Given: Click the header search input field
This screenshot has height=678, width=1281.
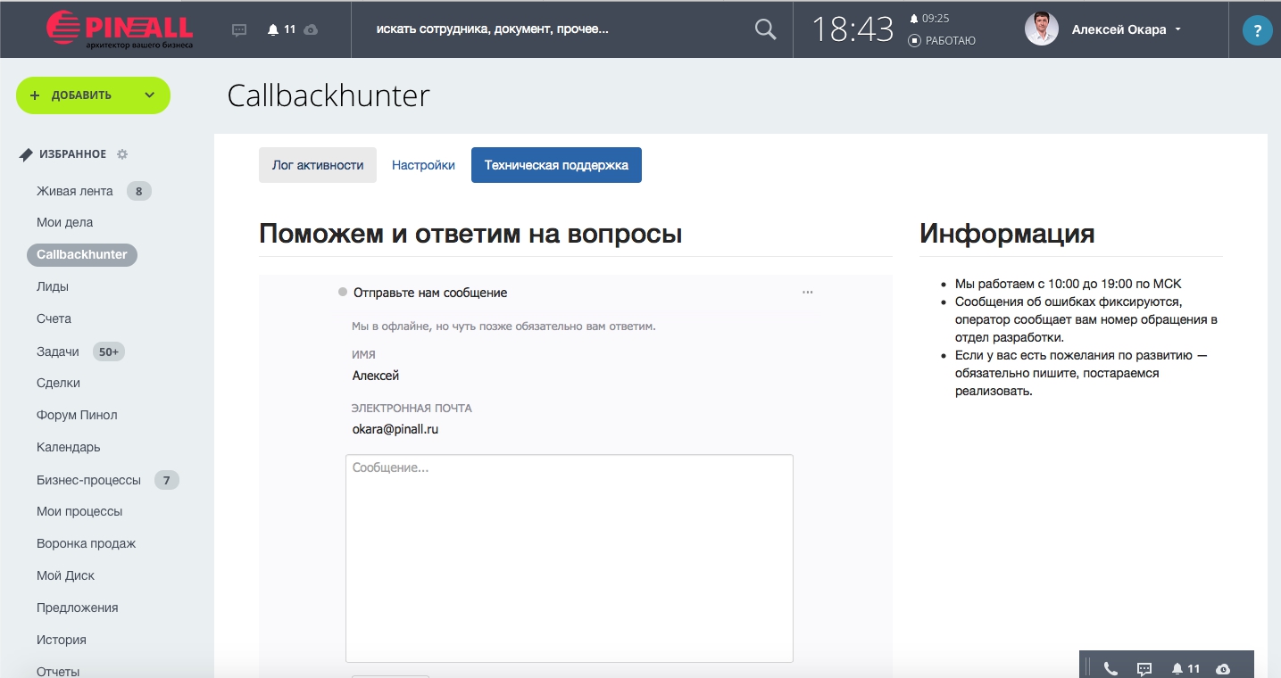Looking at the screenshot, I should [553, 29].
